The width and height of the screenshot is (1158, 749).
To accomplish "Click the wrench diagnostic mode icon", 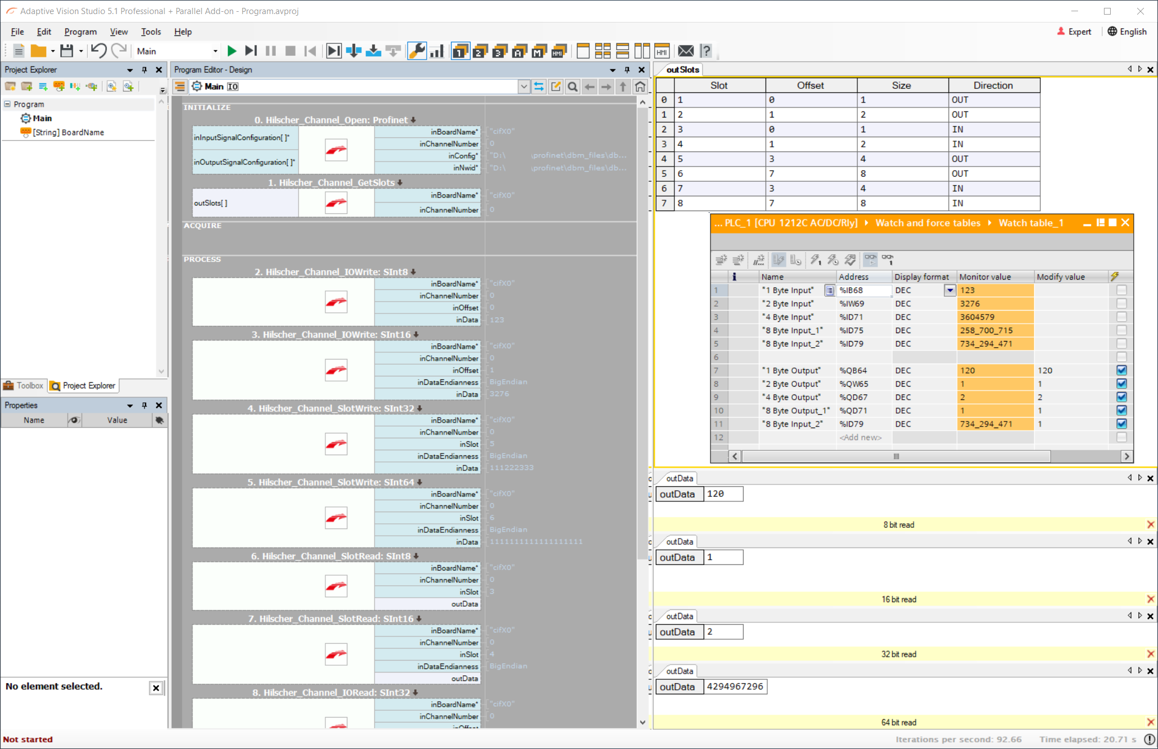I will coord(417,51).
